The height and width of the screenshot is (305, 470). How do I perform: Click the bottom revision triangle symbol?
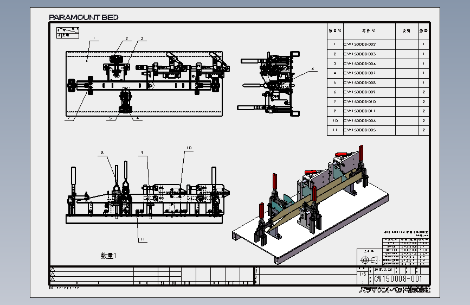[53, 279]
